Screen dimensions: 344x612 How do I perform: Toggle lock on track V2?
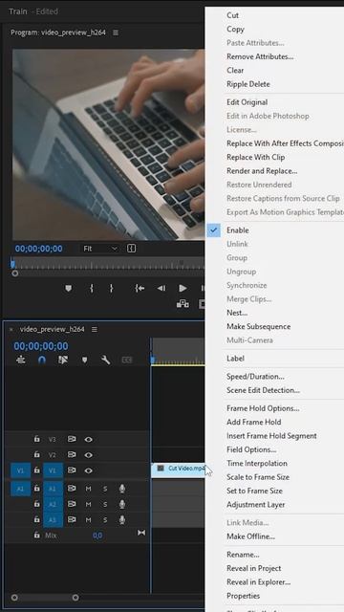coord(36,455)
